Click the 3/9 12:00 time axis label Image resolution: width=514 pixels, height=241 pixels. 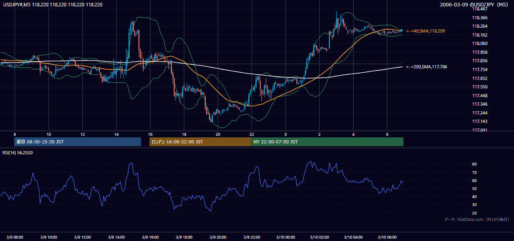pyautogui.click(x=82, y=237)
